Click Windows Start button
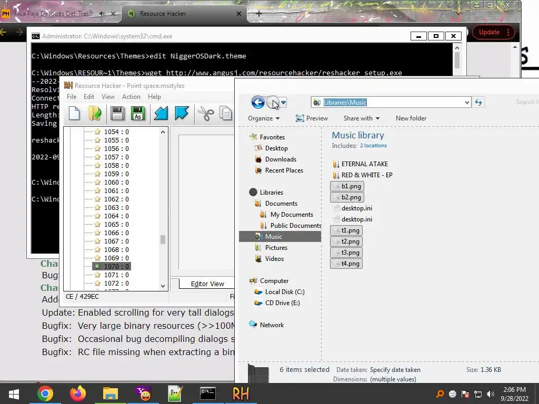This screenshot has height=404, width=539. [14, 393]
